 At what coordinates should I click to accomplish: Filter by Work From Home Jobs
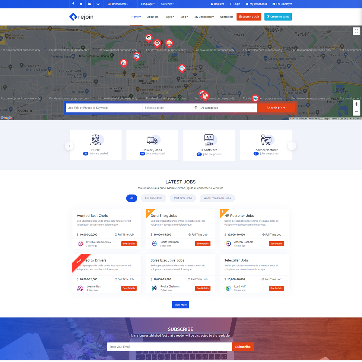(217, 198)
